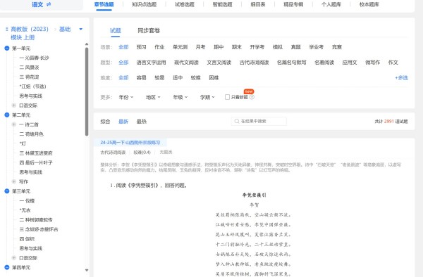Collapse the 第四单元 tree node

pos(7,267)
